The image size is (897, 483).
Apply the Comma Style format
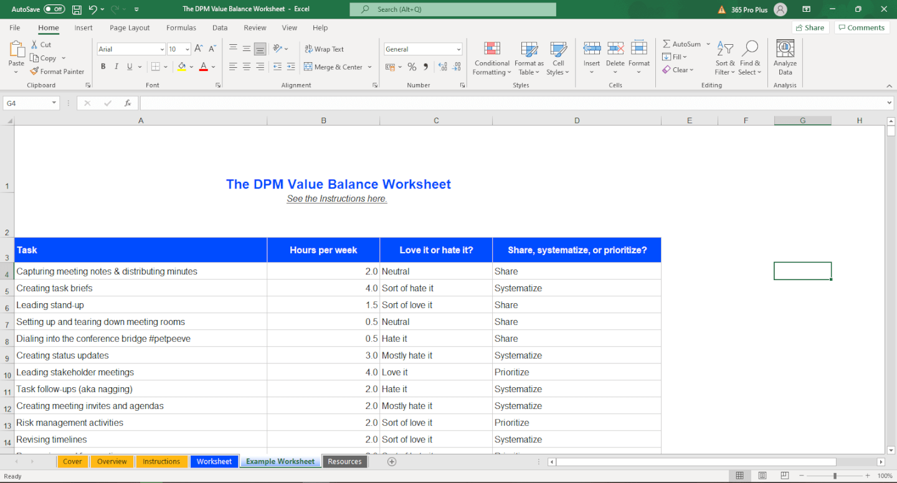426,67
